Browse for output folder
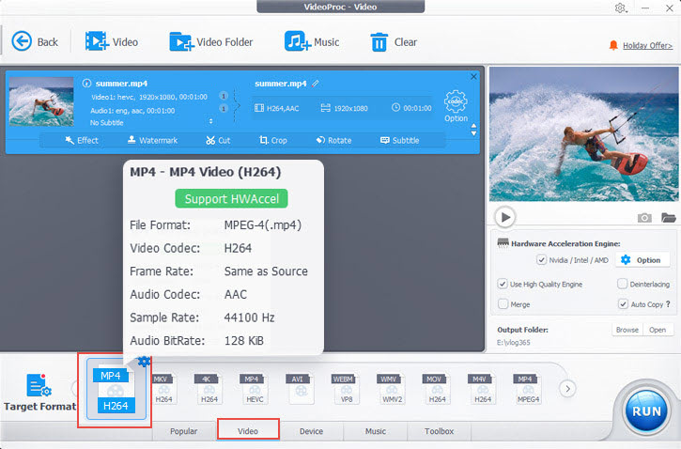681x449 pixels. (x=627, y=330)
